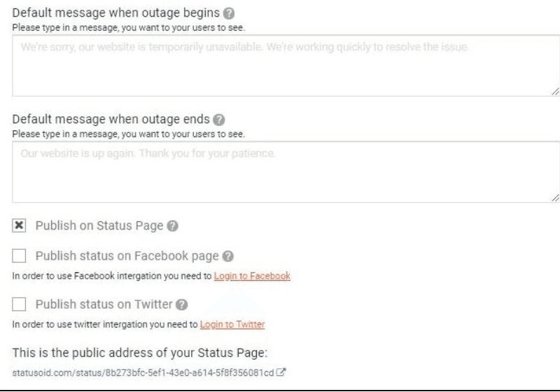Open the statusoid.com status page address
The height and width of the screenshot is (392, 560).
pos(143,373)
